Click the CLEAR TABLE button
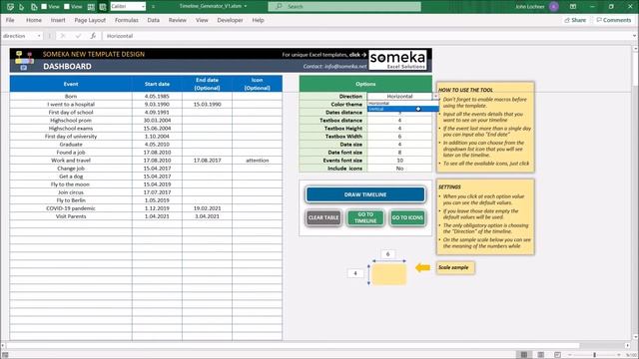639x359 pixels. (x=323, y=217)
